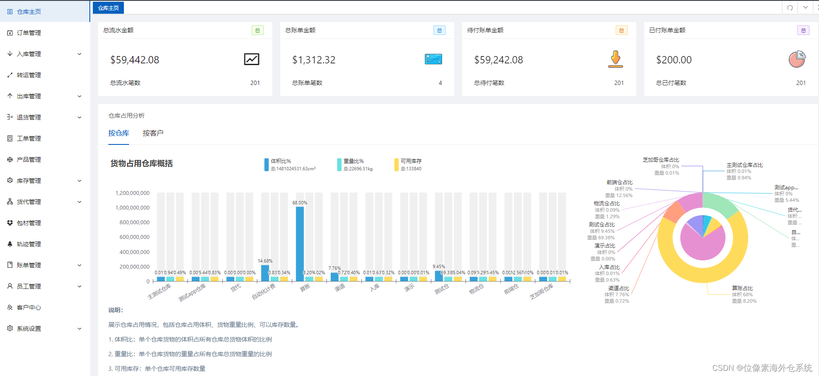This screenshot has width=819, height=376.
Task: Open 订单管理 menu item
Action: tap(45, 33)
